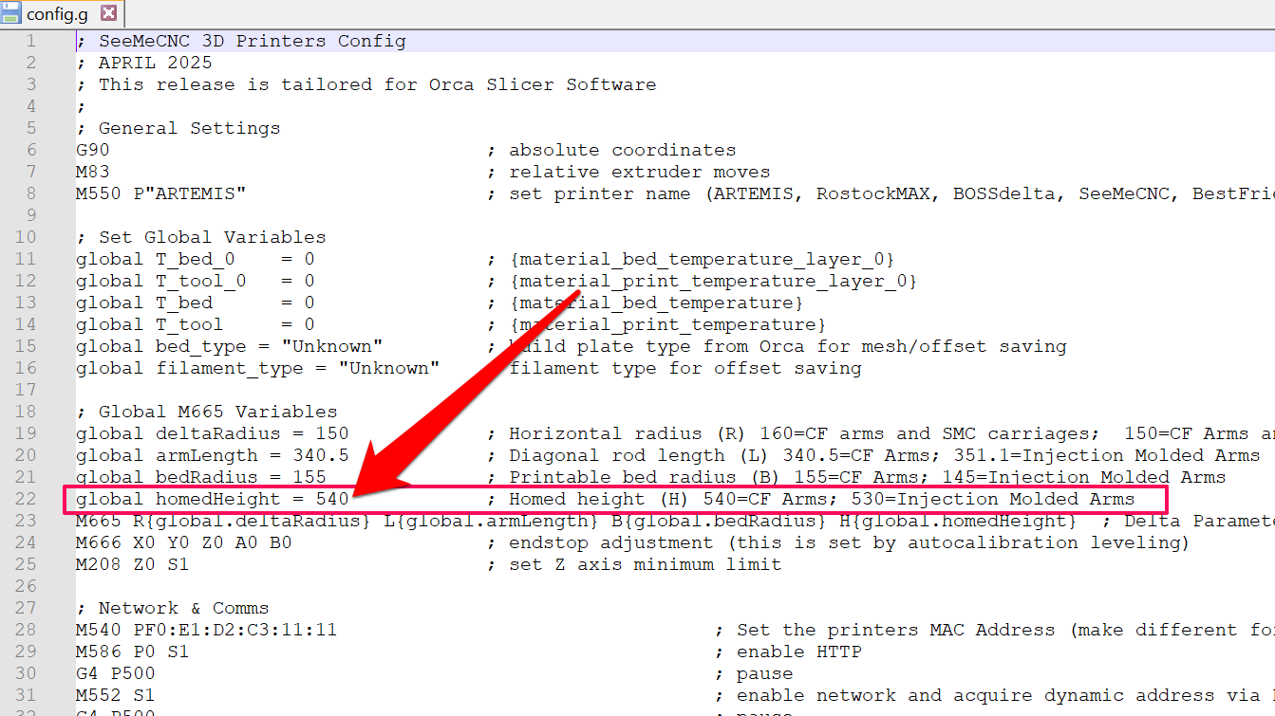Click the G90 absolute coordinates line
Image resolution: width=1275 pixels, height=716 pixels.
coord(93,149)
